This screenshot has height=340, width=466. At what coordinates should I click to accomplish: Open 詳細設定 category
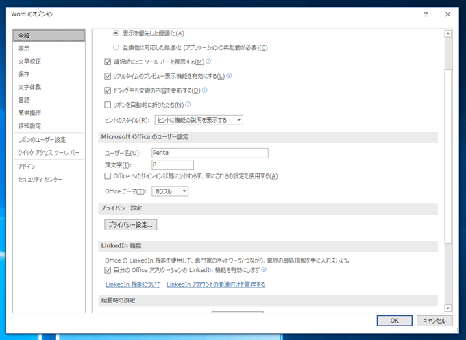pos(49,125)
